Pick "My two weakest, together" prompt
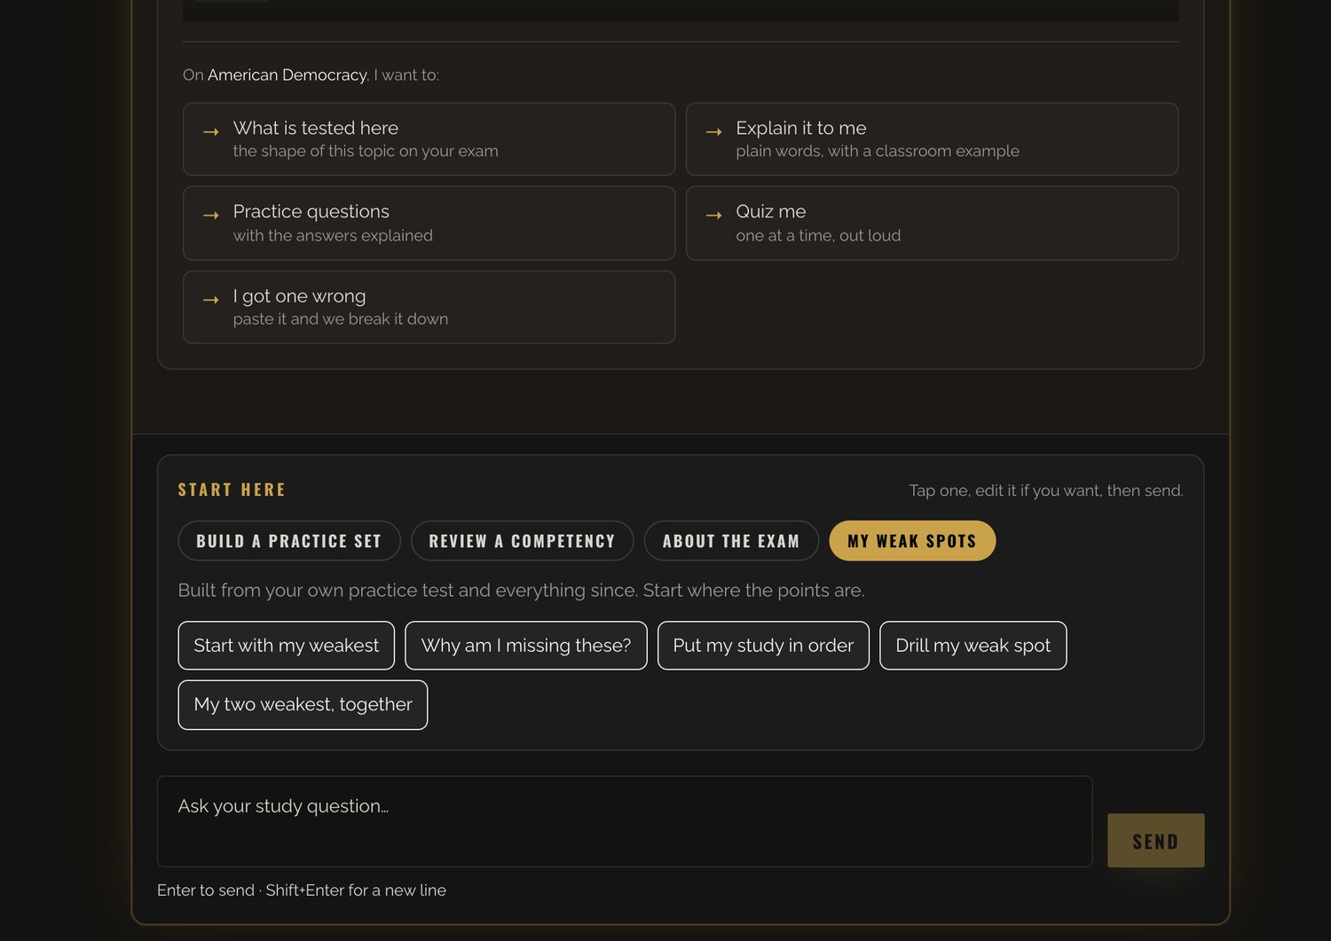The width and height of the screenshot is (1331, 941). (303, 705)
